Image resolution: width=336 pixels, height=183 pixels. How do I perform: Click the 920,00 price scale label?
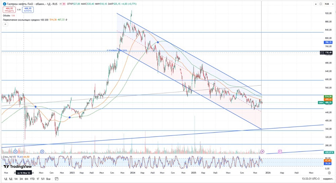click(x=328, y=13)
